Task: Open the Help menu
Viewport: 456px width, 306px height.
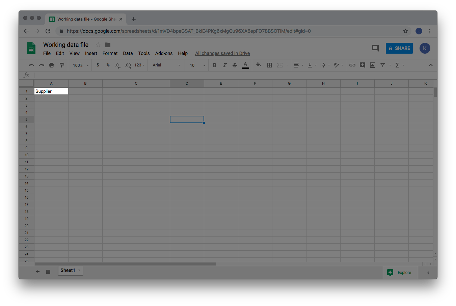Action: 183,53
